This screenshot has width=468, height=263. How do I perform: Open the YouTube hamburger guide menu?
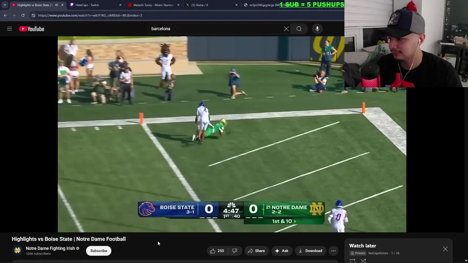tap(10, 29)
